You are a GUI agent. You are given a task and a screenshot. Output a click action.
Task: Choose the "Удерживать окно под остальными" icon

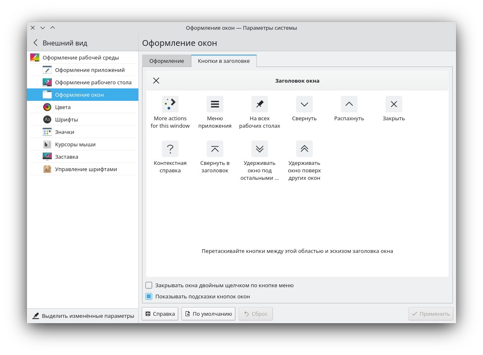(260, 149)
